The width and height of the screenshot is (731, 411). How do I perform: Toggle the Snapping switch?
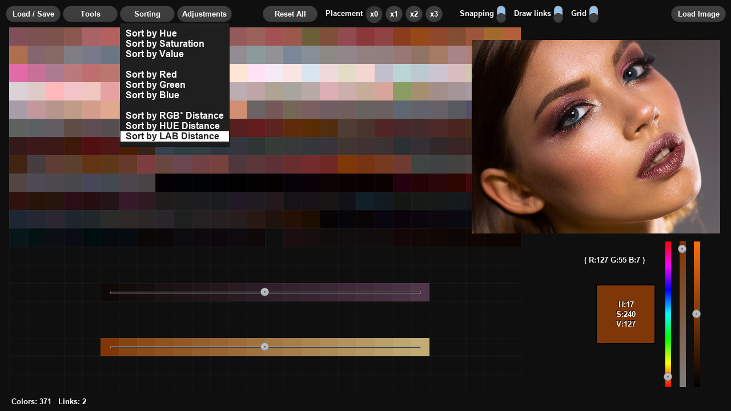501,14
